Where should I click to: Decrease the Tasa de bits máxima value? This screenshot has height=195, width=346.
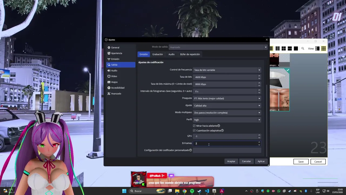coord(259,85)
